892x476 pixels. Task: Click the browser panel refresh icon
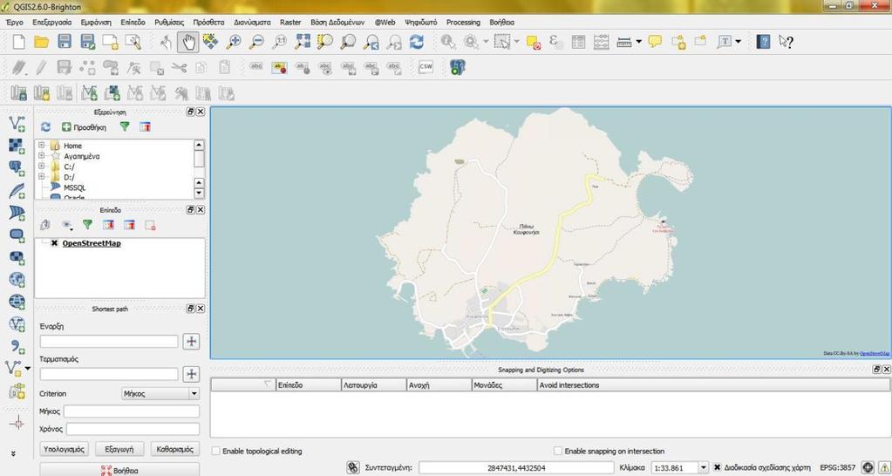46,126
